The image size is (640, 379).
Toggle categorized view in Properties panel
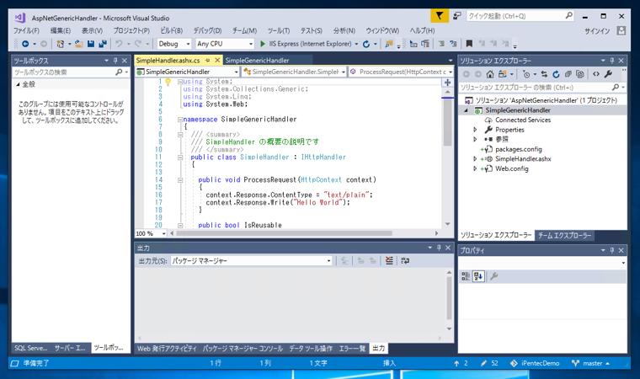(x=466, y=276)
